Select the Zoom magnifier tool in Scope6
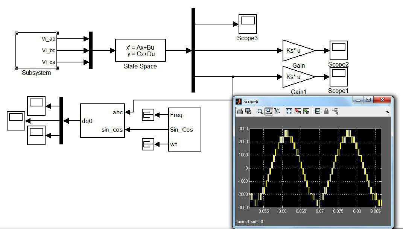Viewport: 403px width, 229px height. (260, 112)
